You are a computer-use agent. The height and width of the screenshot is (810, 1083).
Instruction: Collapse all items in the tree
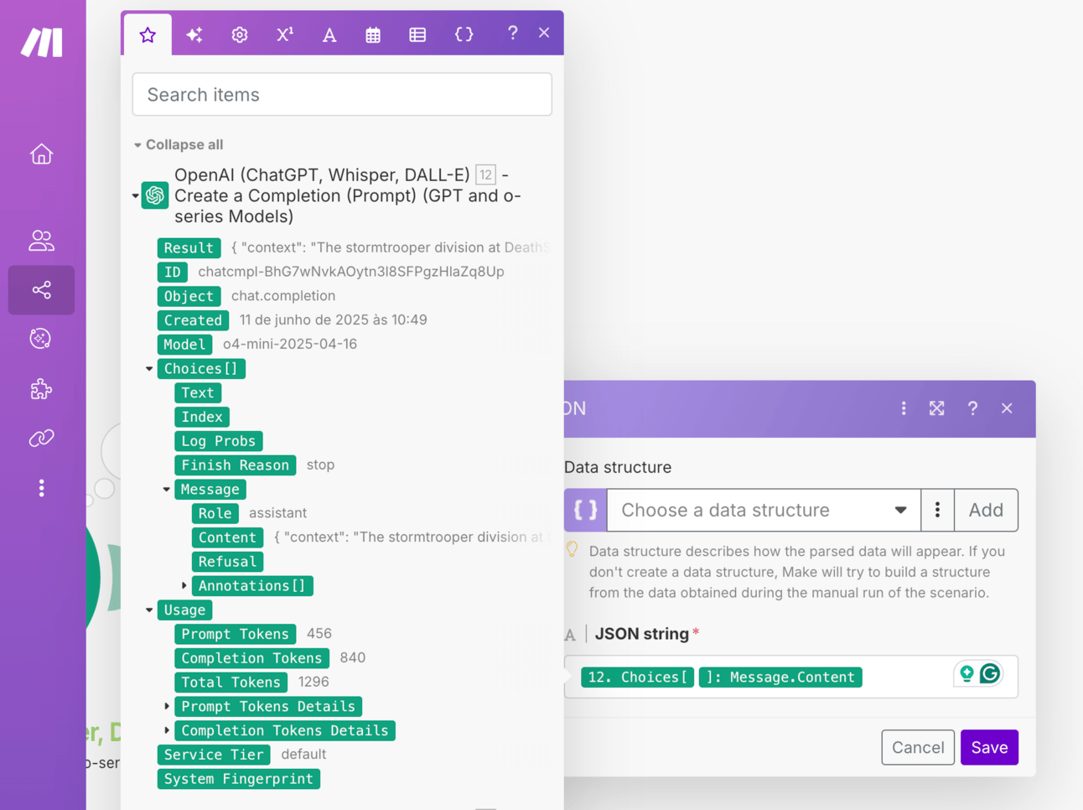[179, 144]
